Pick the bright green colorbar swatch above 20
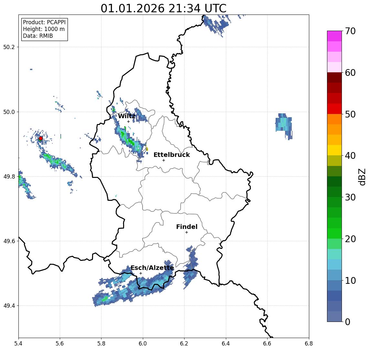 (334, 233)
